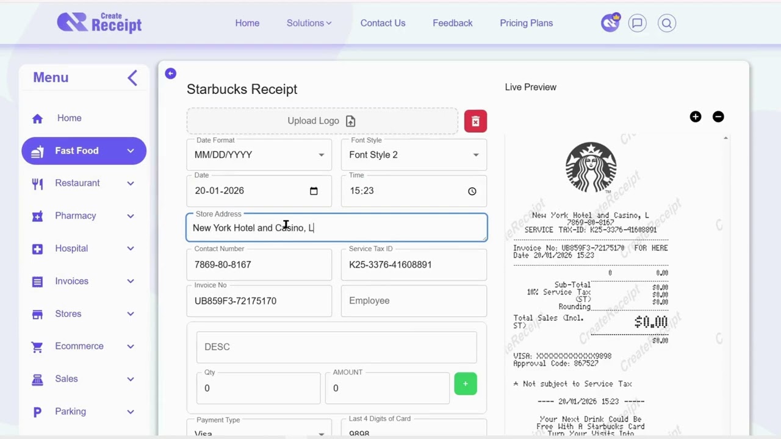The height and width of the screenshot is (439, 781).
Task: Select Parking label in sidebar
Action: click(70, 412)
